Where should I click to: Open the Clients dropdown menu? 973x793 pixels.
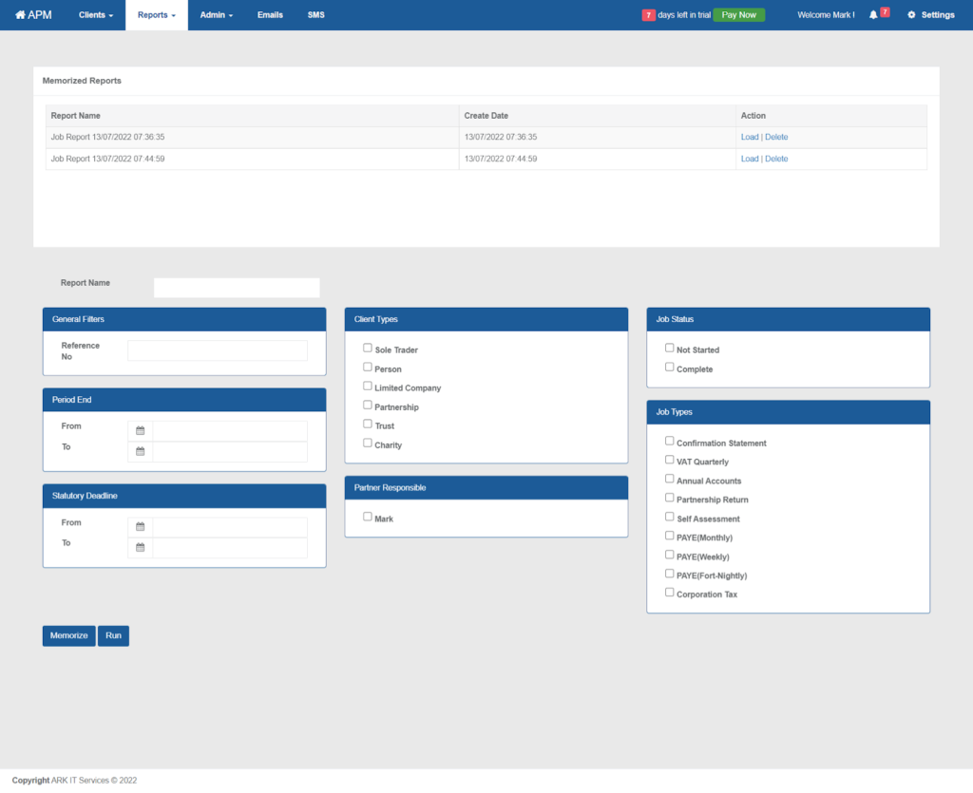(x=94, y=14)
